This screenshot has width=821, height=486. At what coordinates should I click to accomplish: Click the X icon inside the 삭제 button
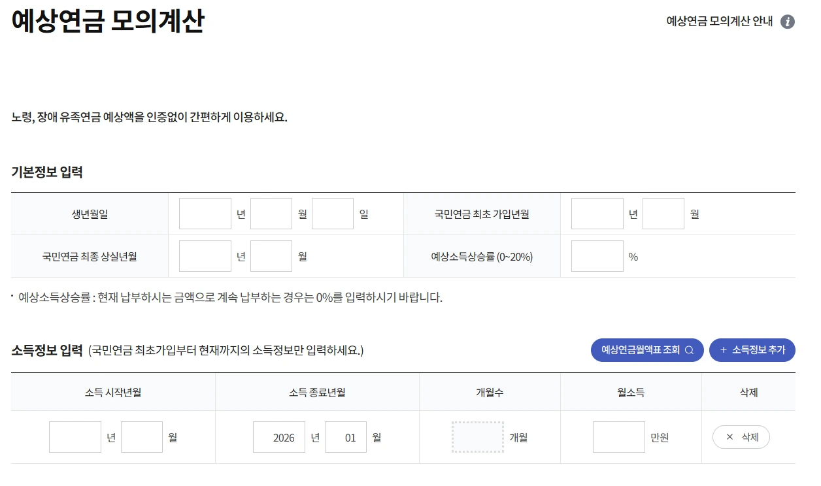pos(730,436)
